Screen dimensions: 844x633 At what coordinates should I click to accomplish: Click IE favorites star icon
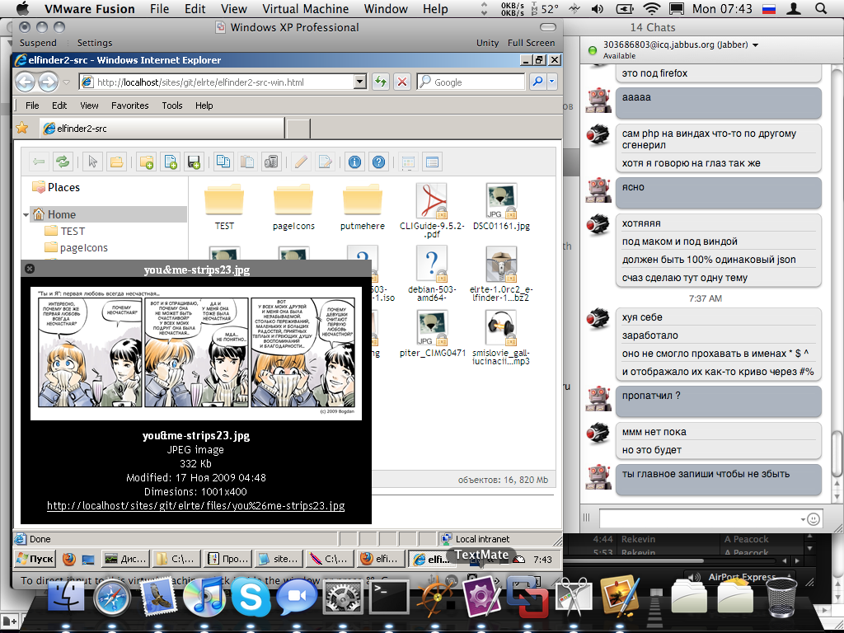tap(22, 128)
